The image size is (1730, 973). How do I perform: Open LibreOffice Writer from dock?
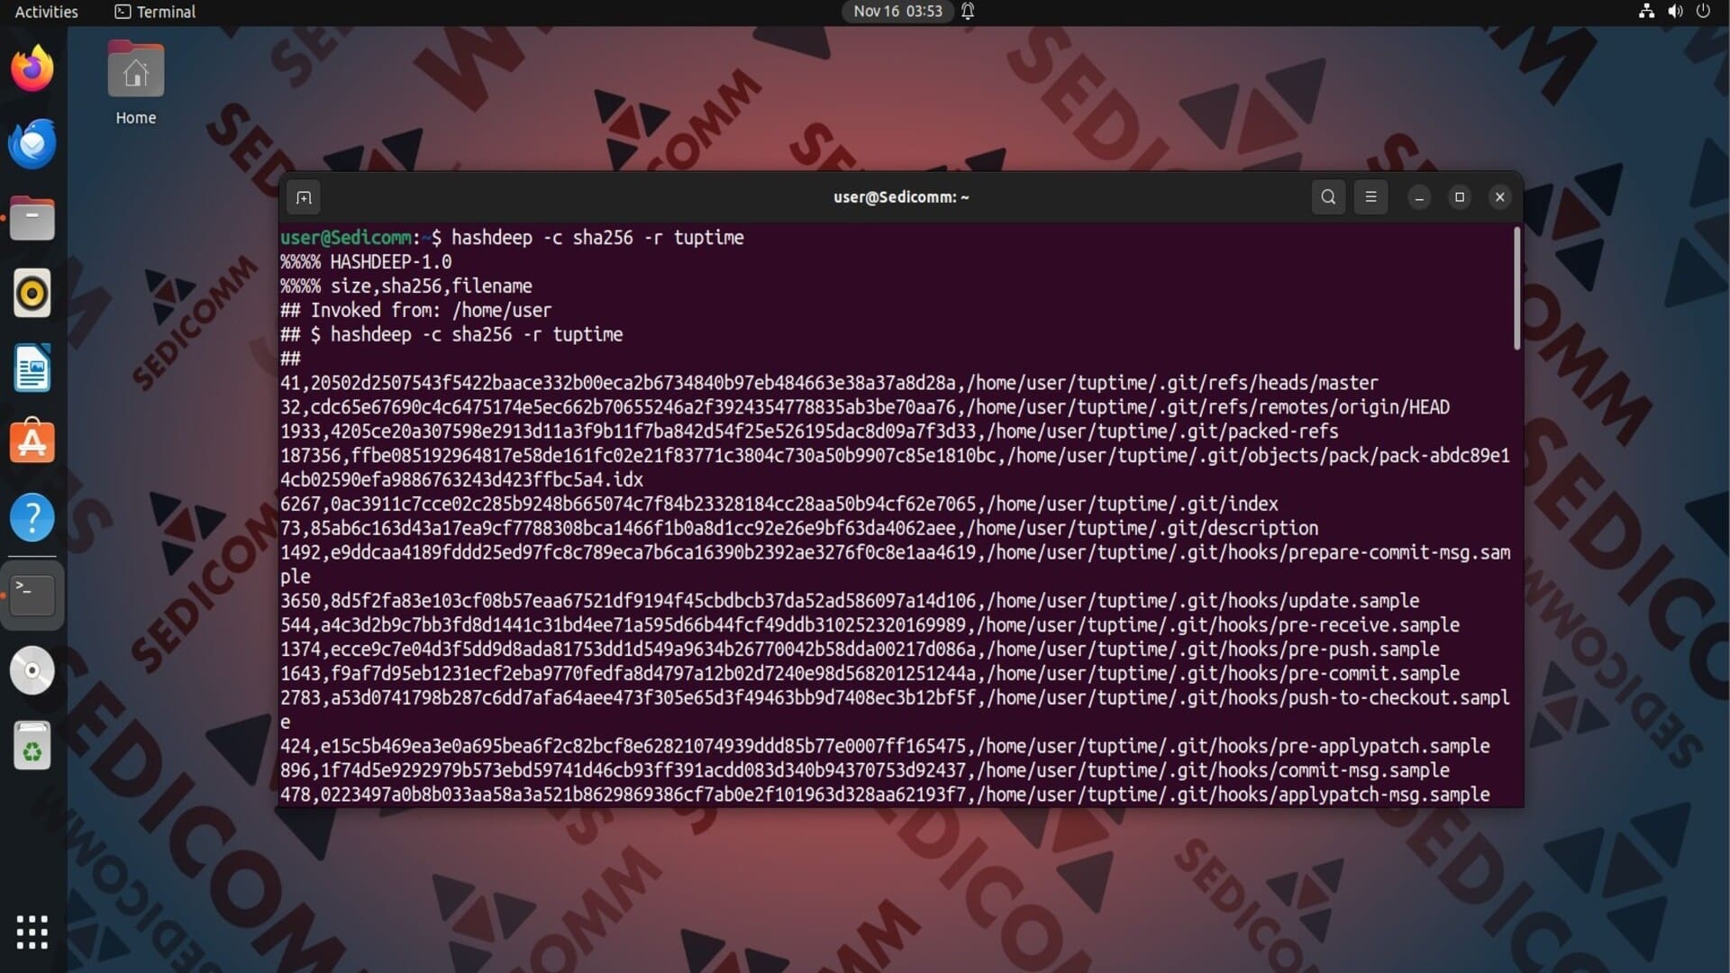tap(32, 368)
